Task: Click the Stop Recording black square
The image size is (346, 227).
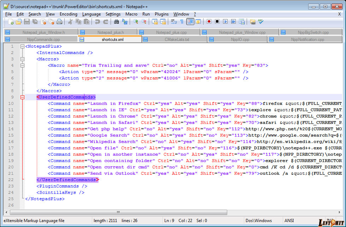Action: coord(217,22)
